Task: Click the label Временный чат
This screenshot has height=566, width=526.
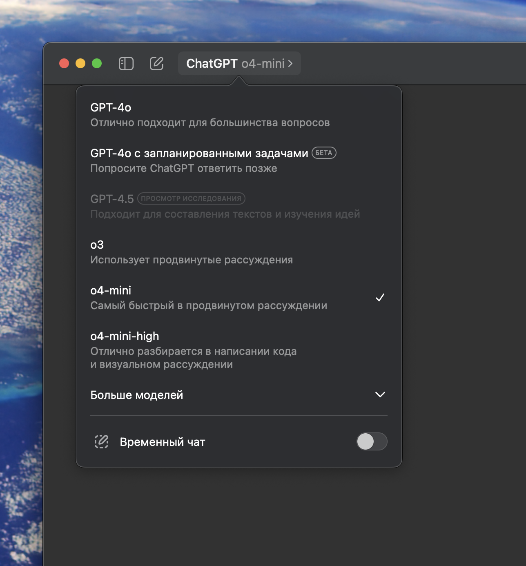Action: point(163,442)
